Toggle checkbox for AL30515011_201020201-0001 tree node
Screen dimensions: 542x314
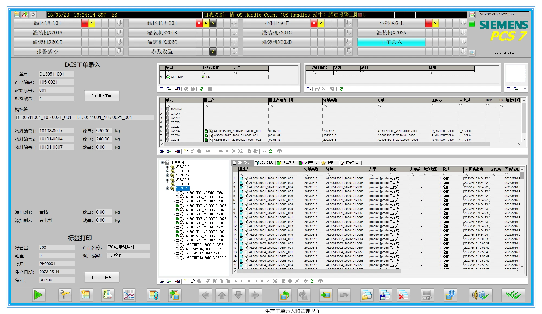coord(178,232)
